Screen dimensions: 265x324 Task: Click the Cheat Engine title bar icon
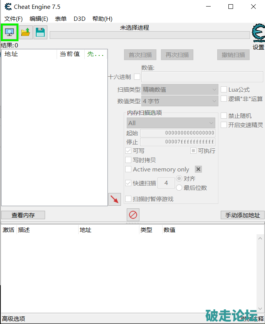8,7
